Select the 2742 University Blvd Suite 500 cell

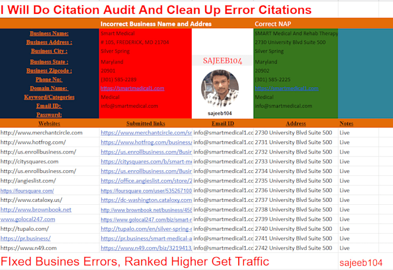point(296,248)
